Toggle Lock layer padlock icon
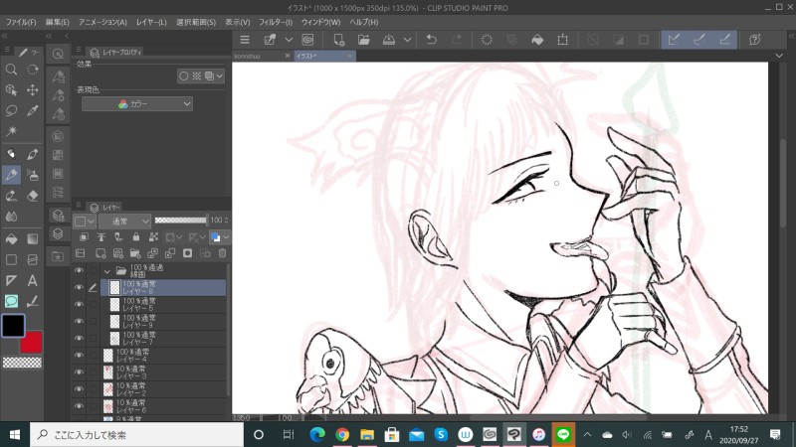The image size is (796, 447). click(x=135, y=236)
